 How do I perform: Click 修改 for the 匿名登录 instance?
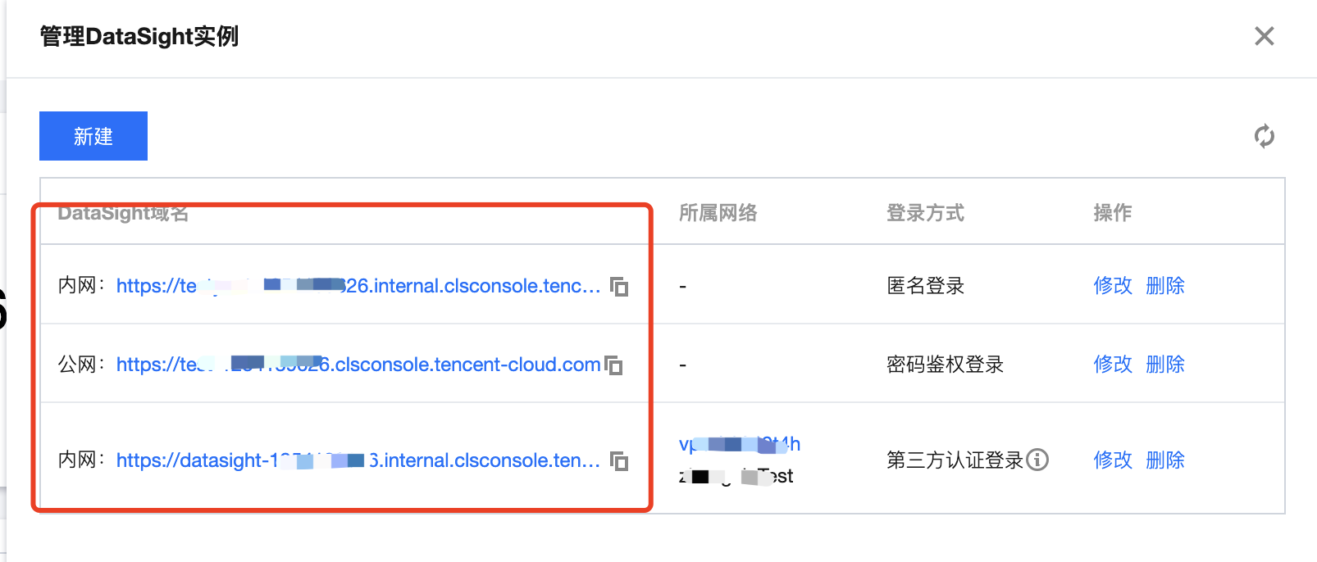point(1112,286)
